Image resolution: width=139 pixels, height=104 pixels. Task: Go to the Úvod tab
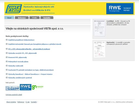[x=9, y=18]
